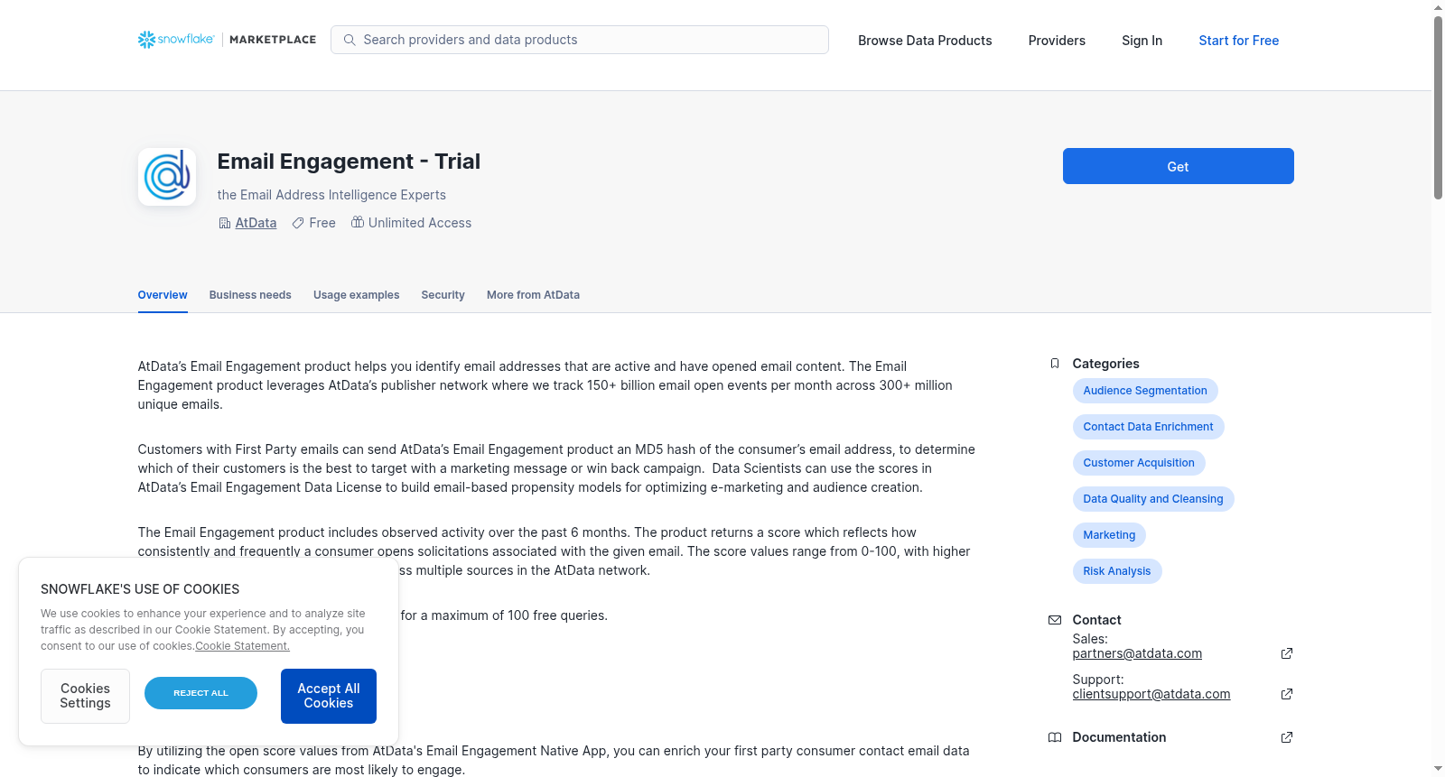This screenshot has height=777, width=1445.
Task: Click the scrollbar up arrow
Action: tap(1438, 7)
